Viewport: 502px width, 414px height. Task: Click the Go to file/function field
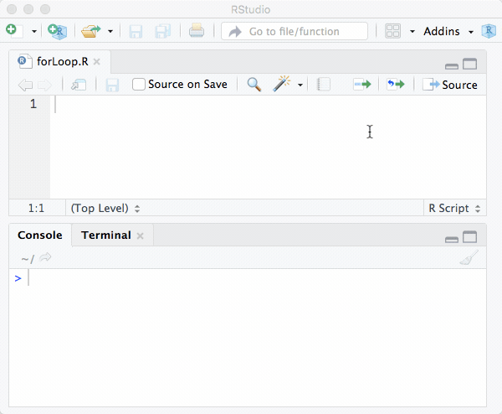(x=295, y=31)
